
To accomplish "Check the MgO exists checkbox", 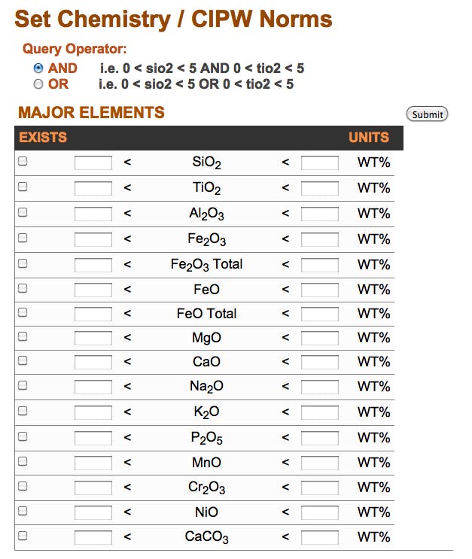I will click(23, 336).
